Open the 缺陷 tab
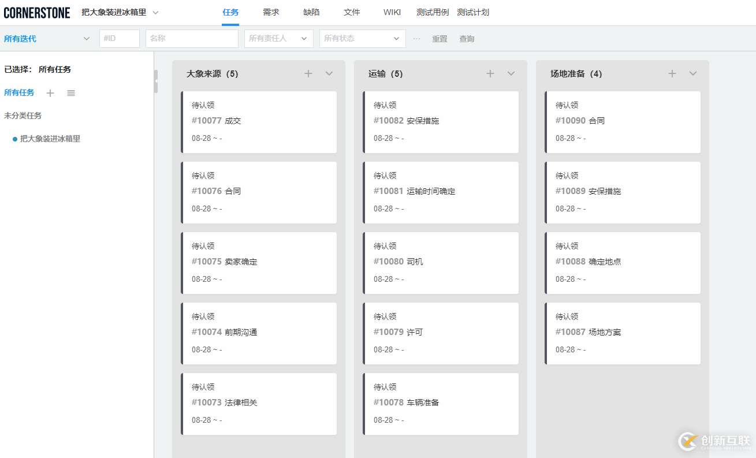This screenshot has height=458, width=756. 311,12
